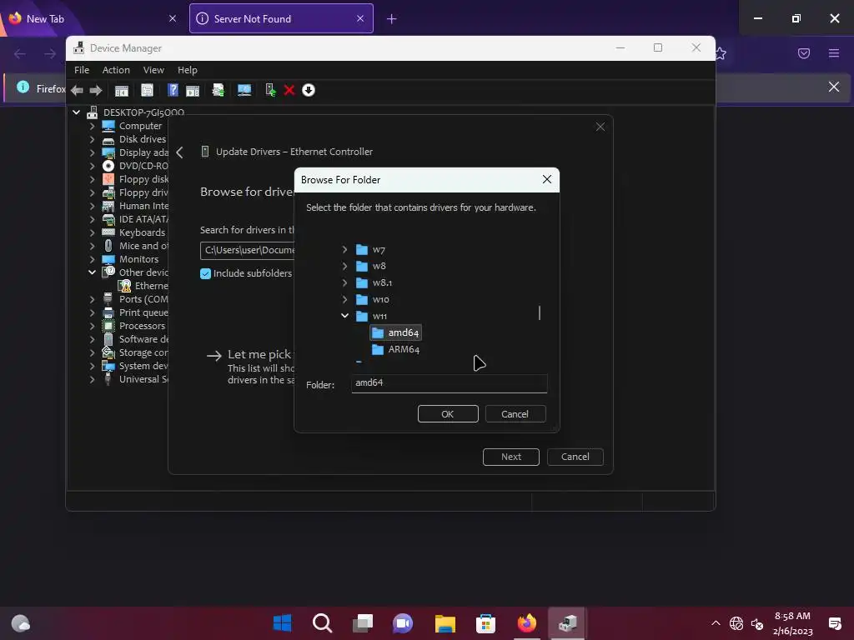The height and width of the screenshot is (640, 854).
Task: Click the muted volume tray icon
Action: [757, 623]
